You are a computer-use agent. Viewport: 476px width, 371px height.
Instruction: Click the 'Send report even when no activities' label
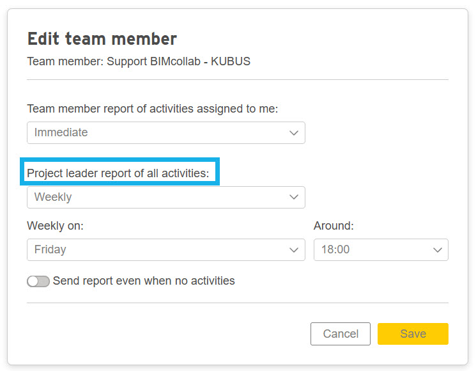click(144, 281)
